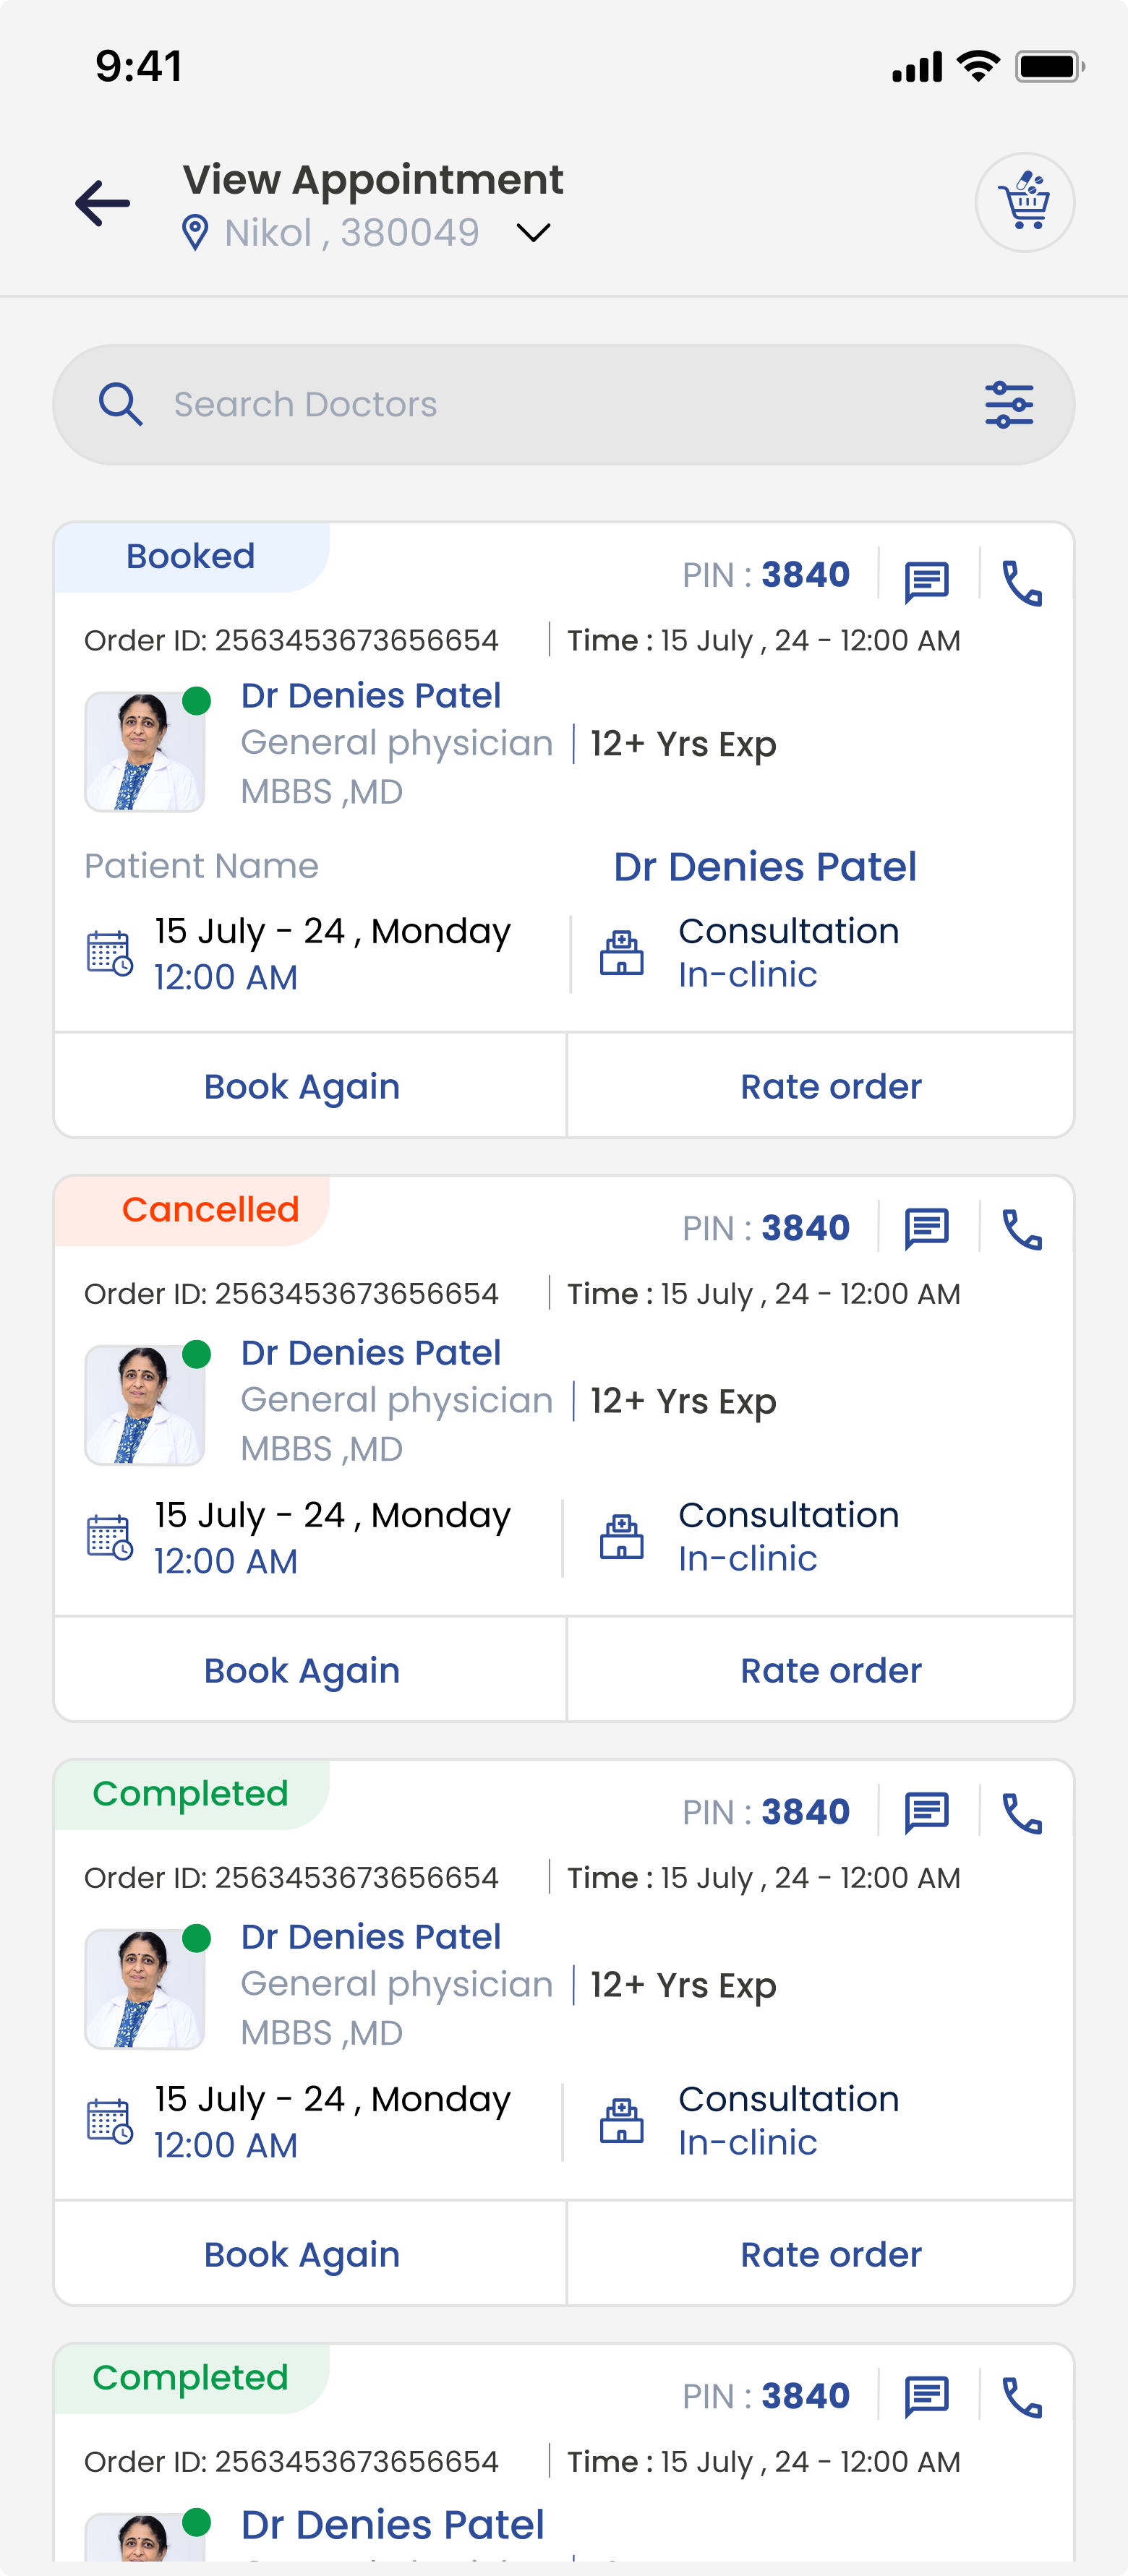Tap Rate order on first Completed card
This screenshot has height=2576, width=1128.
click(x=831, y=2254)
